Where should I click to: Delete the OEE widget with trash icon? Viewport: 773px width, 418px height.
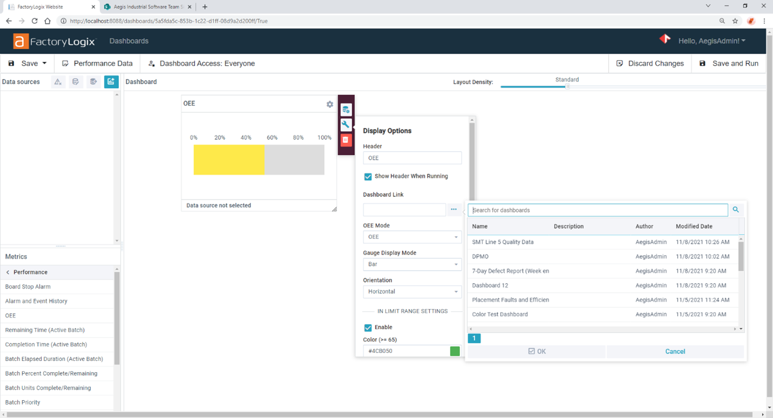346,140
